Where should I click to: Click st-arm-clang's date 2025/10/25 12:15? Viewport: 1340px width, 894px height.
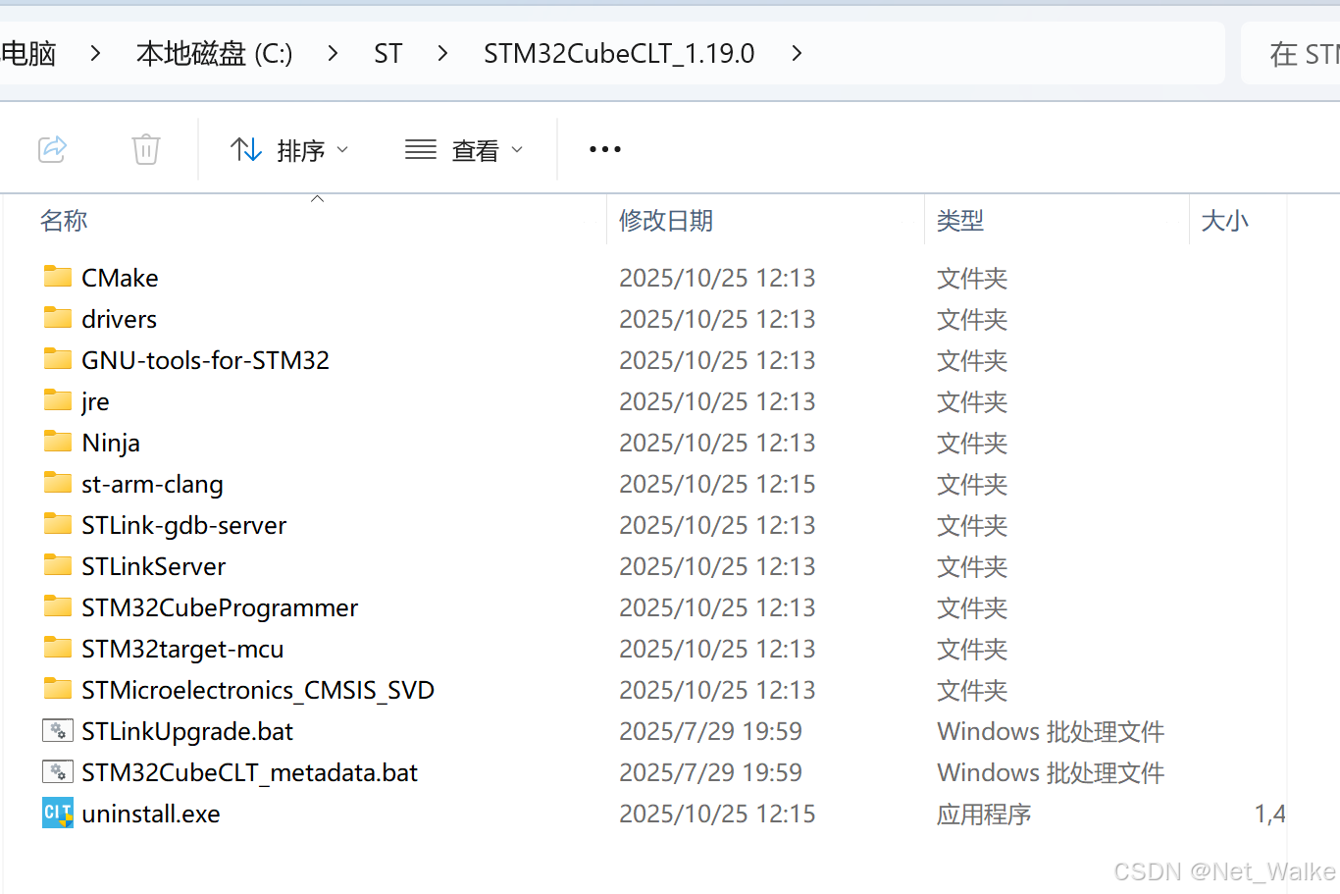(717, 484)
